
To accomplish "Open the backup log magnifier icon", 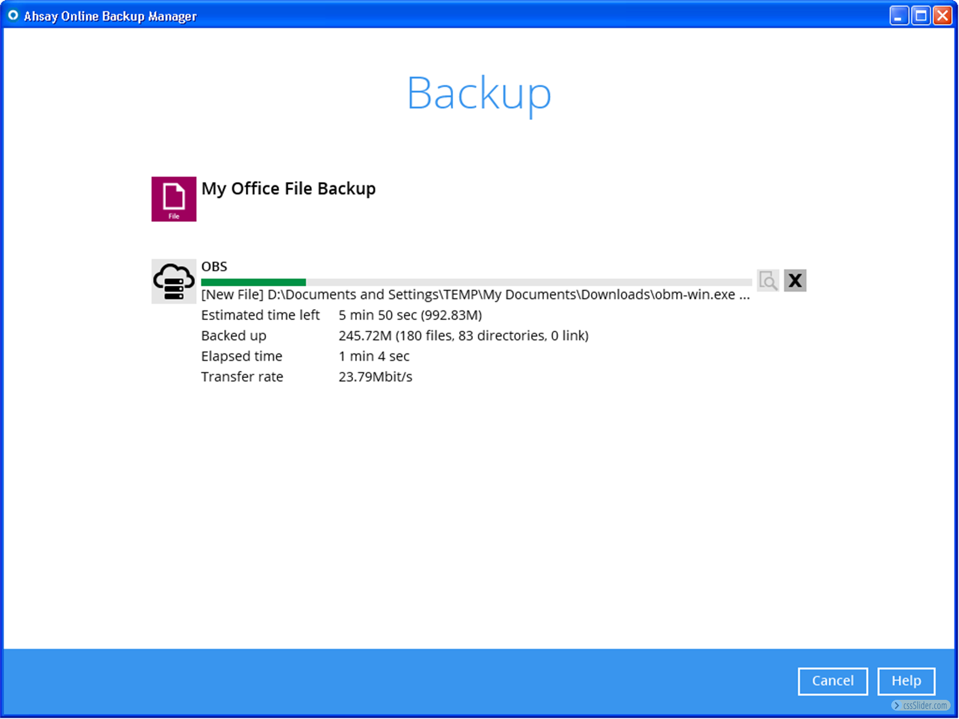I will (768, 280).
